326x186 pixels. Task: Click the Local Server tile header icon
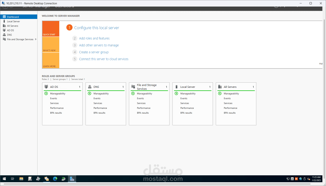(x=176, y=87)
